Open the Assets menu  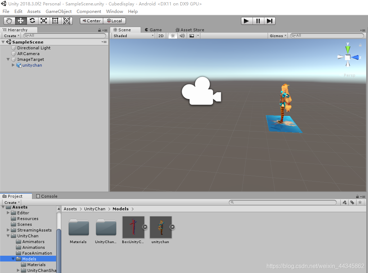pyautogui.click(x=34, y=11)
